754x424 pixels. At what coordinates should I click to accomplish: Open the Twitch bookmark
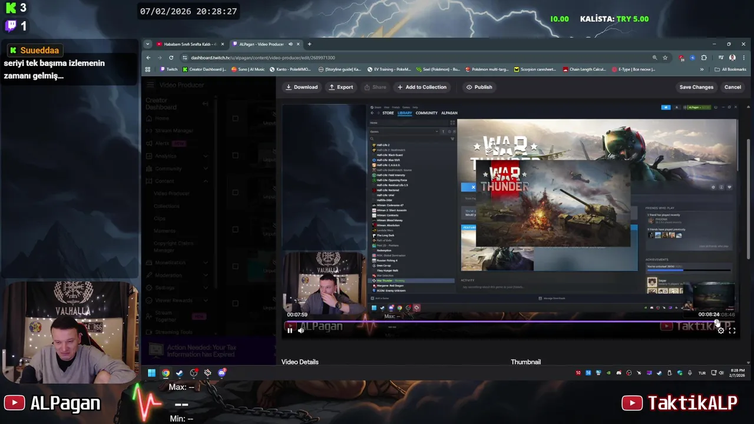169,69
